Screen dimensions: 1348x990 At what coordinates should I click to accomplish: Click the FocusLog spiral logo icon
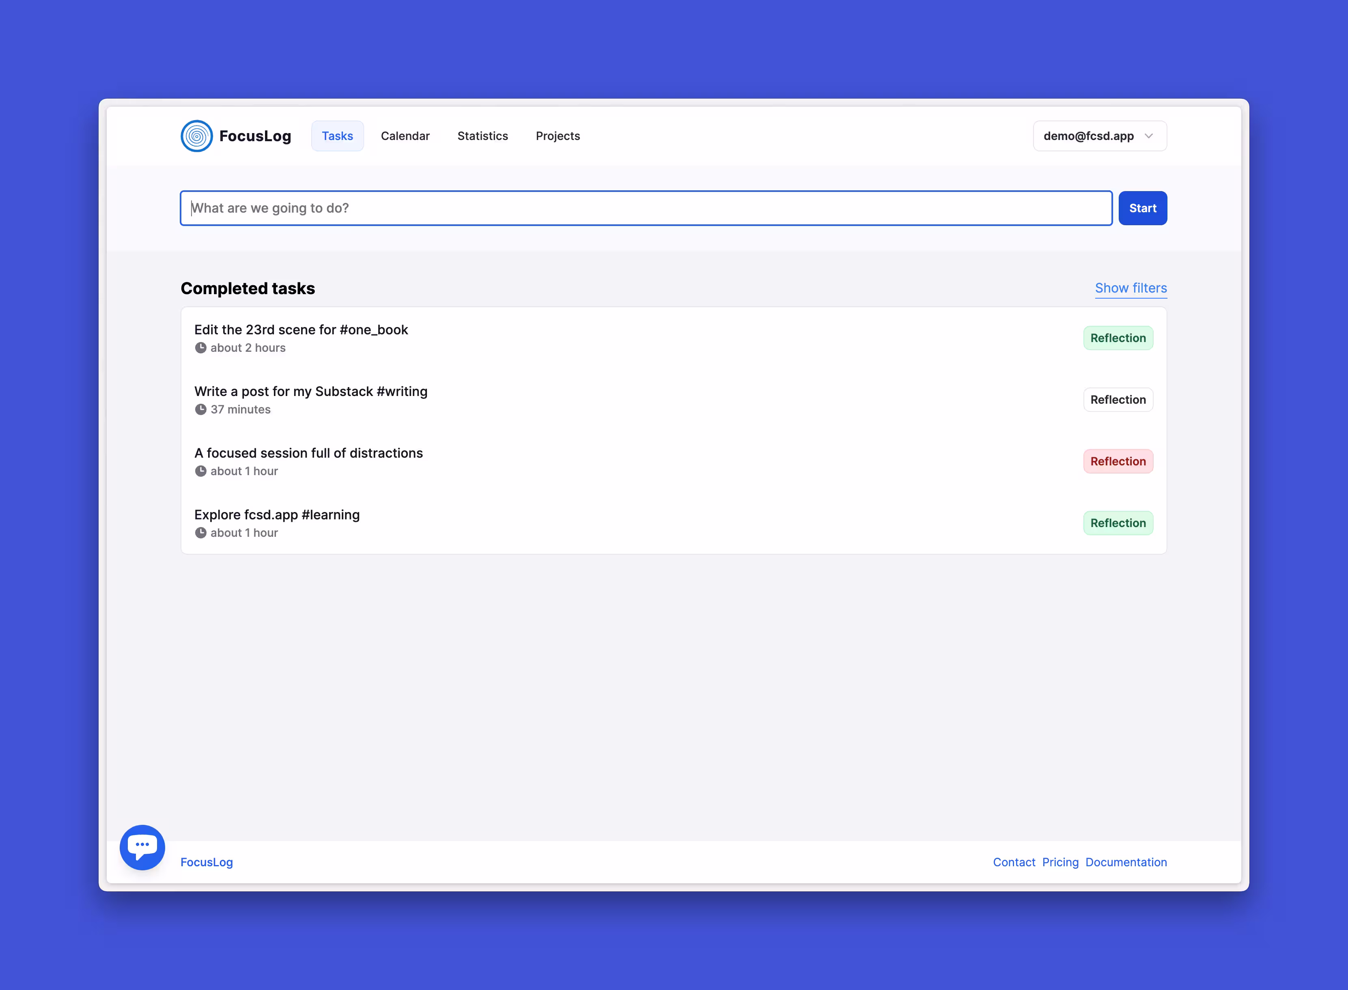pyautogui.click(x=196, y=136)
